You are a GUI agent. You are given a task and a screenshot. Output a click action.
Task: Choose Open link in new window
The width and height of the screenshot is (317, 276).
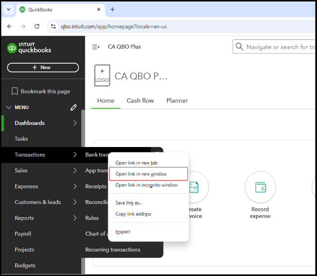click(149, 174)
